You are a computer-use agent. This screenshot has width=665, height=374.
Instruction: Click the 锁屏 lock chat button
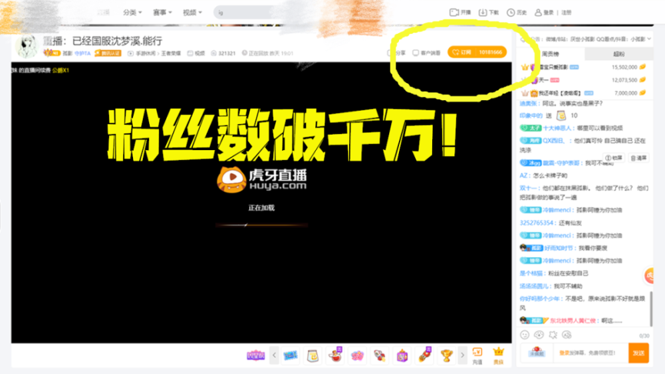[614, 158]
